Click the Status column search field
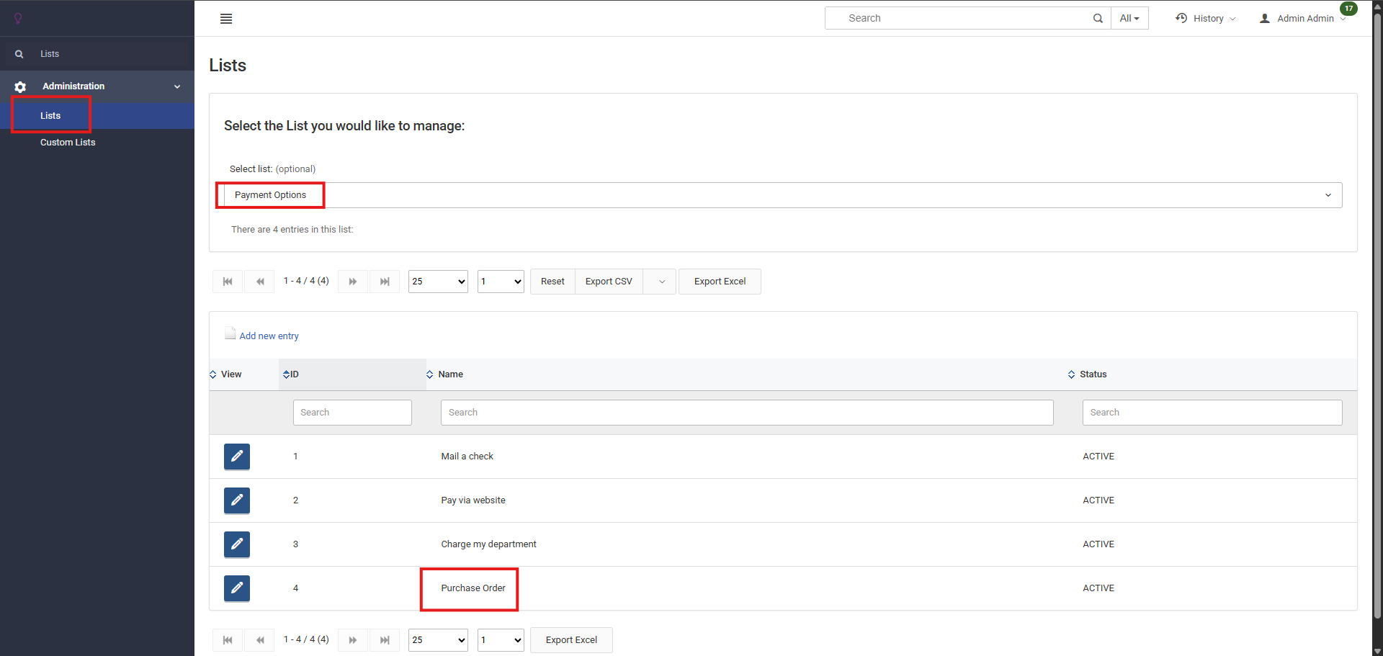The height and width of the screenshot is (656, 1383). pos(1212,413)
